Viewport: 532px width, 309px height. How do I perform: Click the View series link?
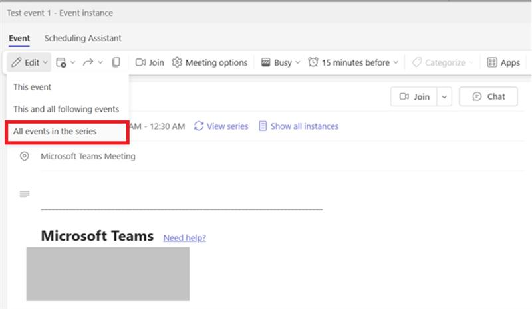221,126
